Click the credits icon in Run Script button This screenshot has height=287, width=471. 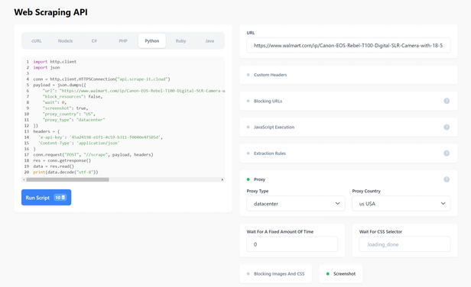63,198
